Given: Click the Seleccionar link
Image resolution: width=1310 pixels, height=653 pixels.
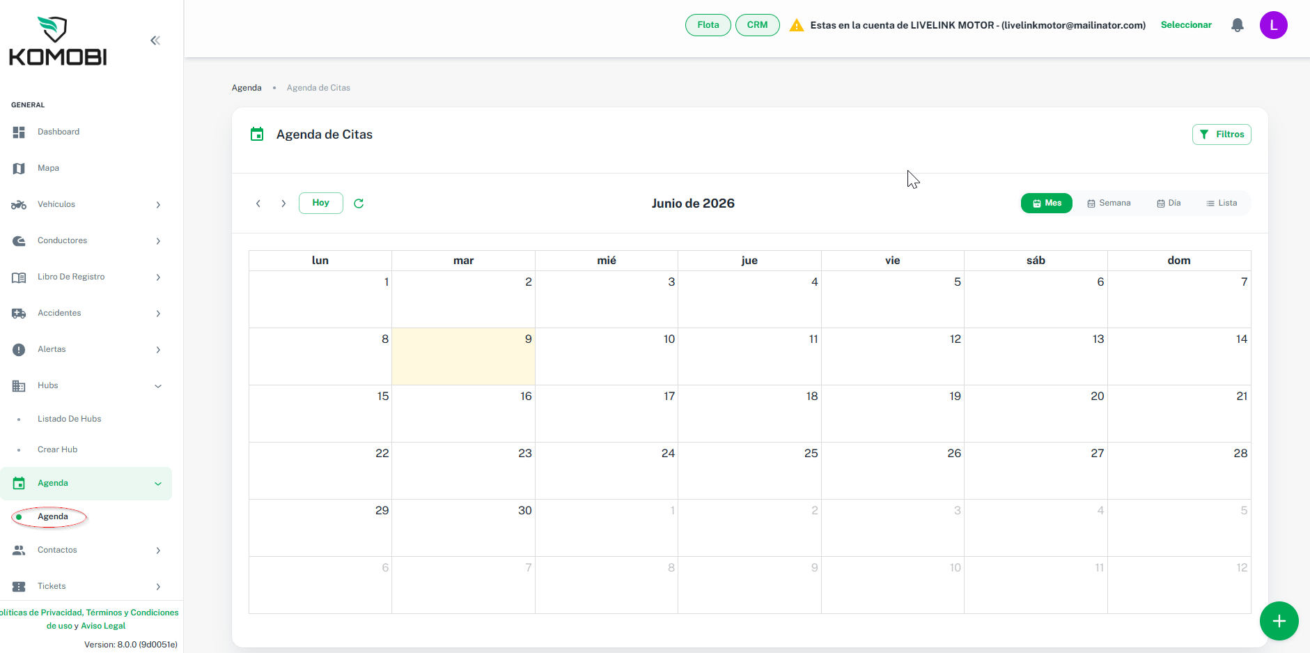Looking at the screenshot, I should tap(1186, 25).
